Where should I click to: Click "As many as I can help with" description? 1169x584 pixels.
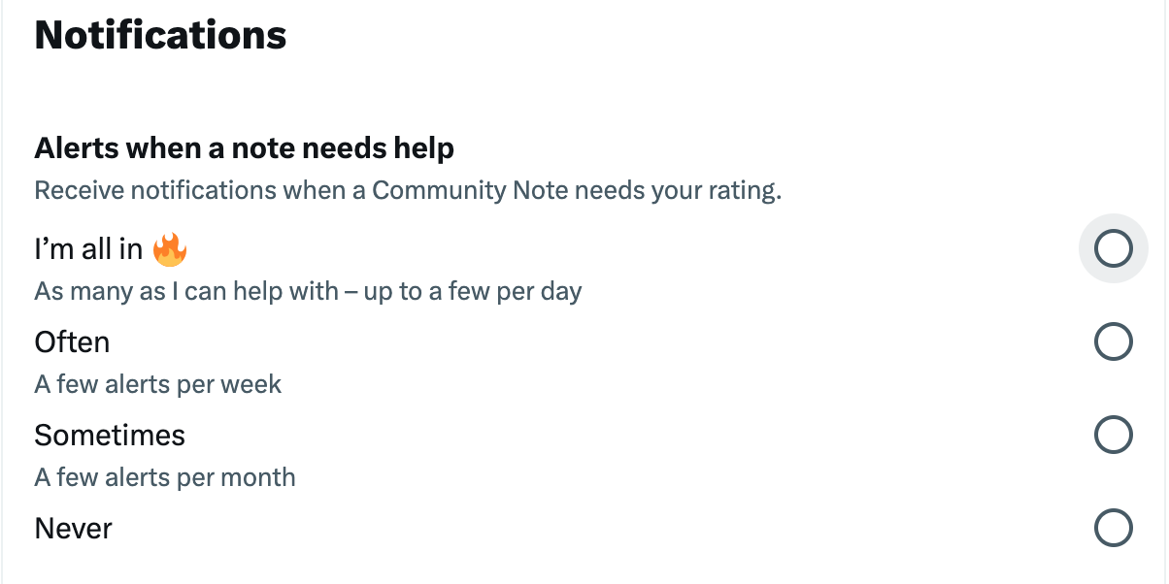[186, 291]
